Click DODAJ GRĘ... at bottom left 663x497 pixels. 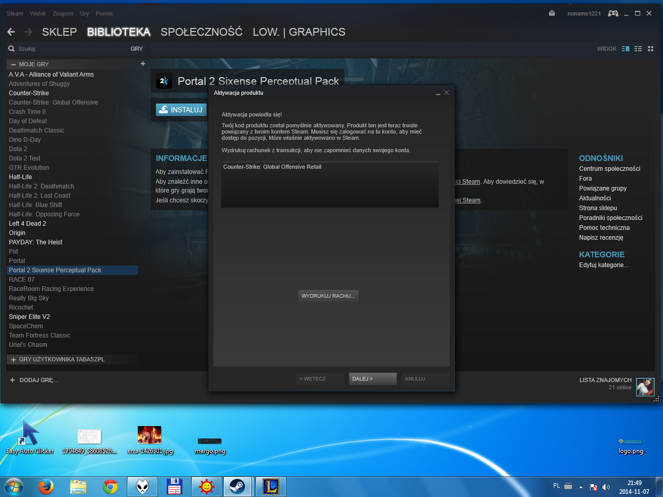[34, 380]
